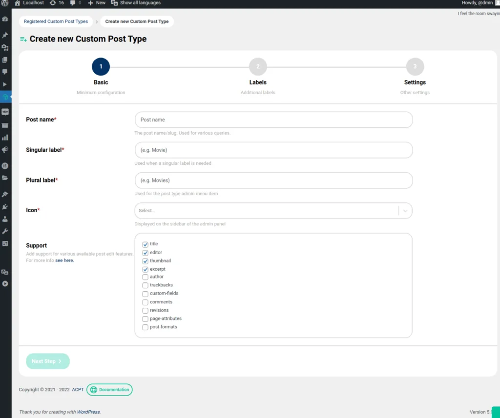Open Users from the sidebar icon
Image resolution: width=500 pixels, height=418 pixels.
point(5,219)
